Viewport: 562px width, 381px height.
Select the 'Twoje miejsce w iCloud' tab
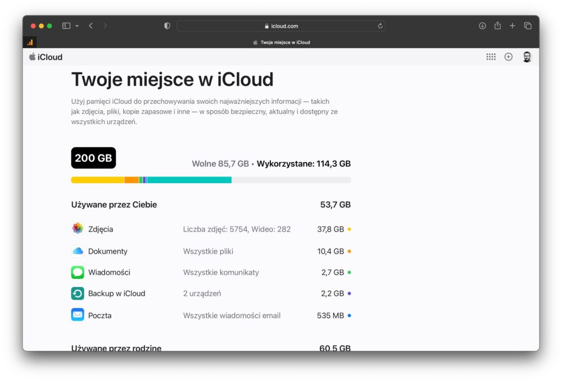tap(282, 42)
